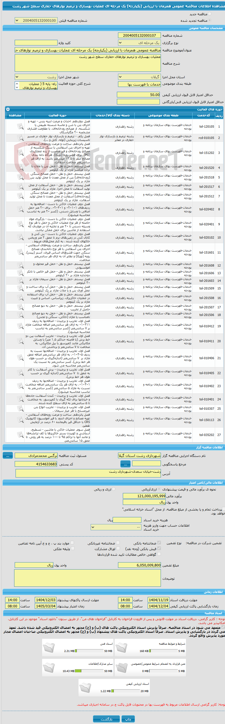Open view icon for row tol-020102
Screen dimensions: 225x724
(20, 237)
